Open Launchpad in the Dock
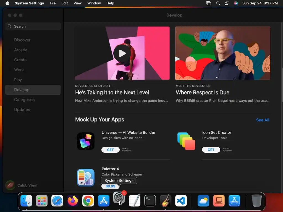This screenshot has width=283, height=212. (x=42, y=201)
